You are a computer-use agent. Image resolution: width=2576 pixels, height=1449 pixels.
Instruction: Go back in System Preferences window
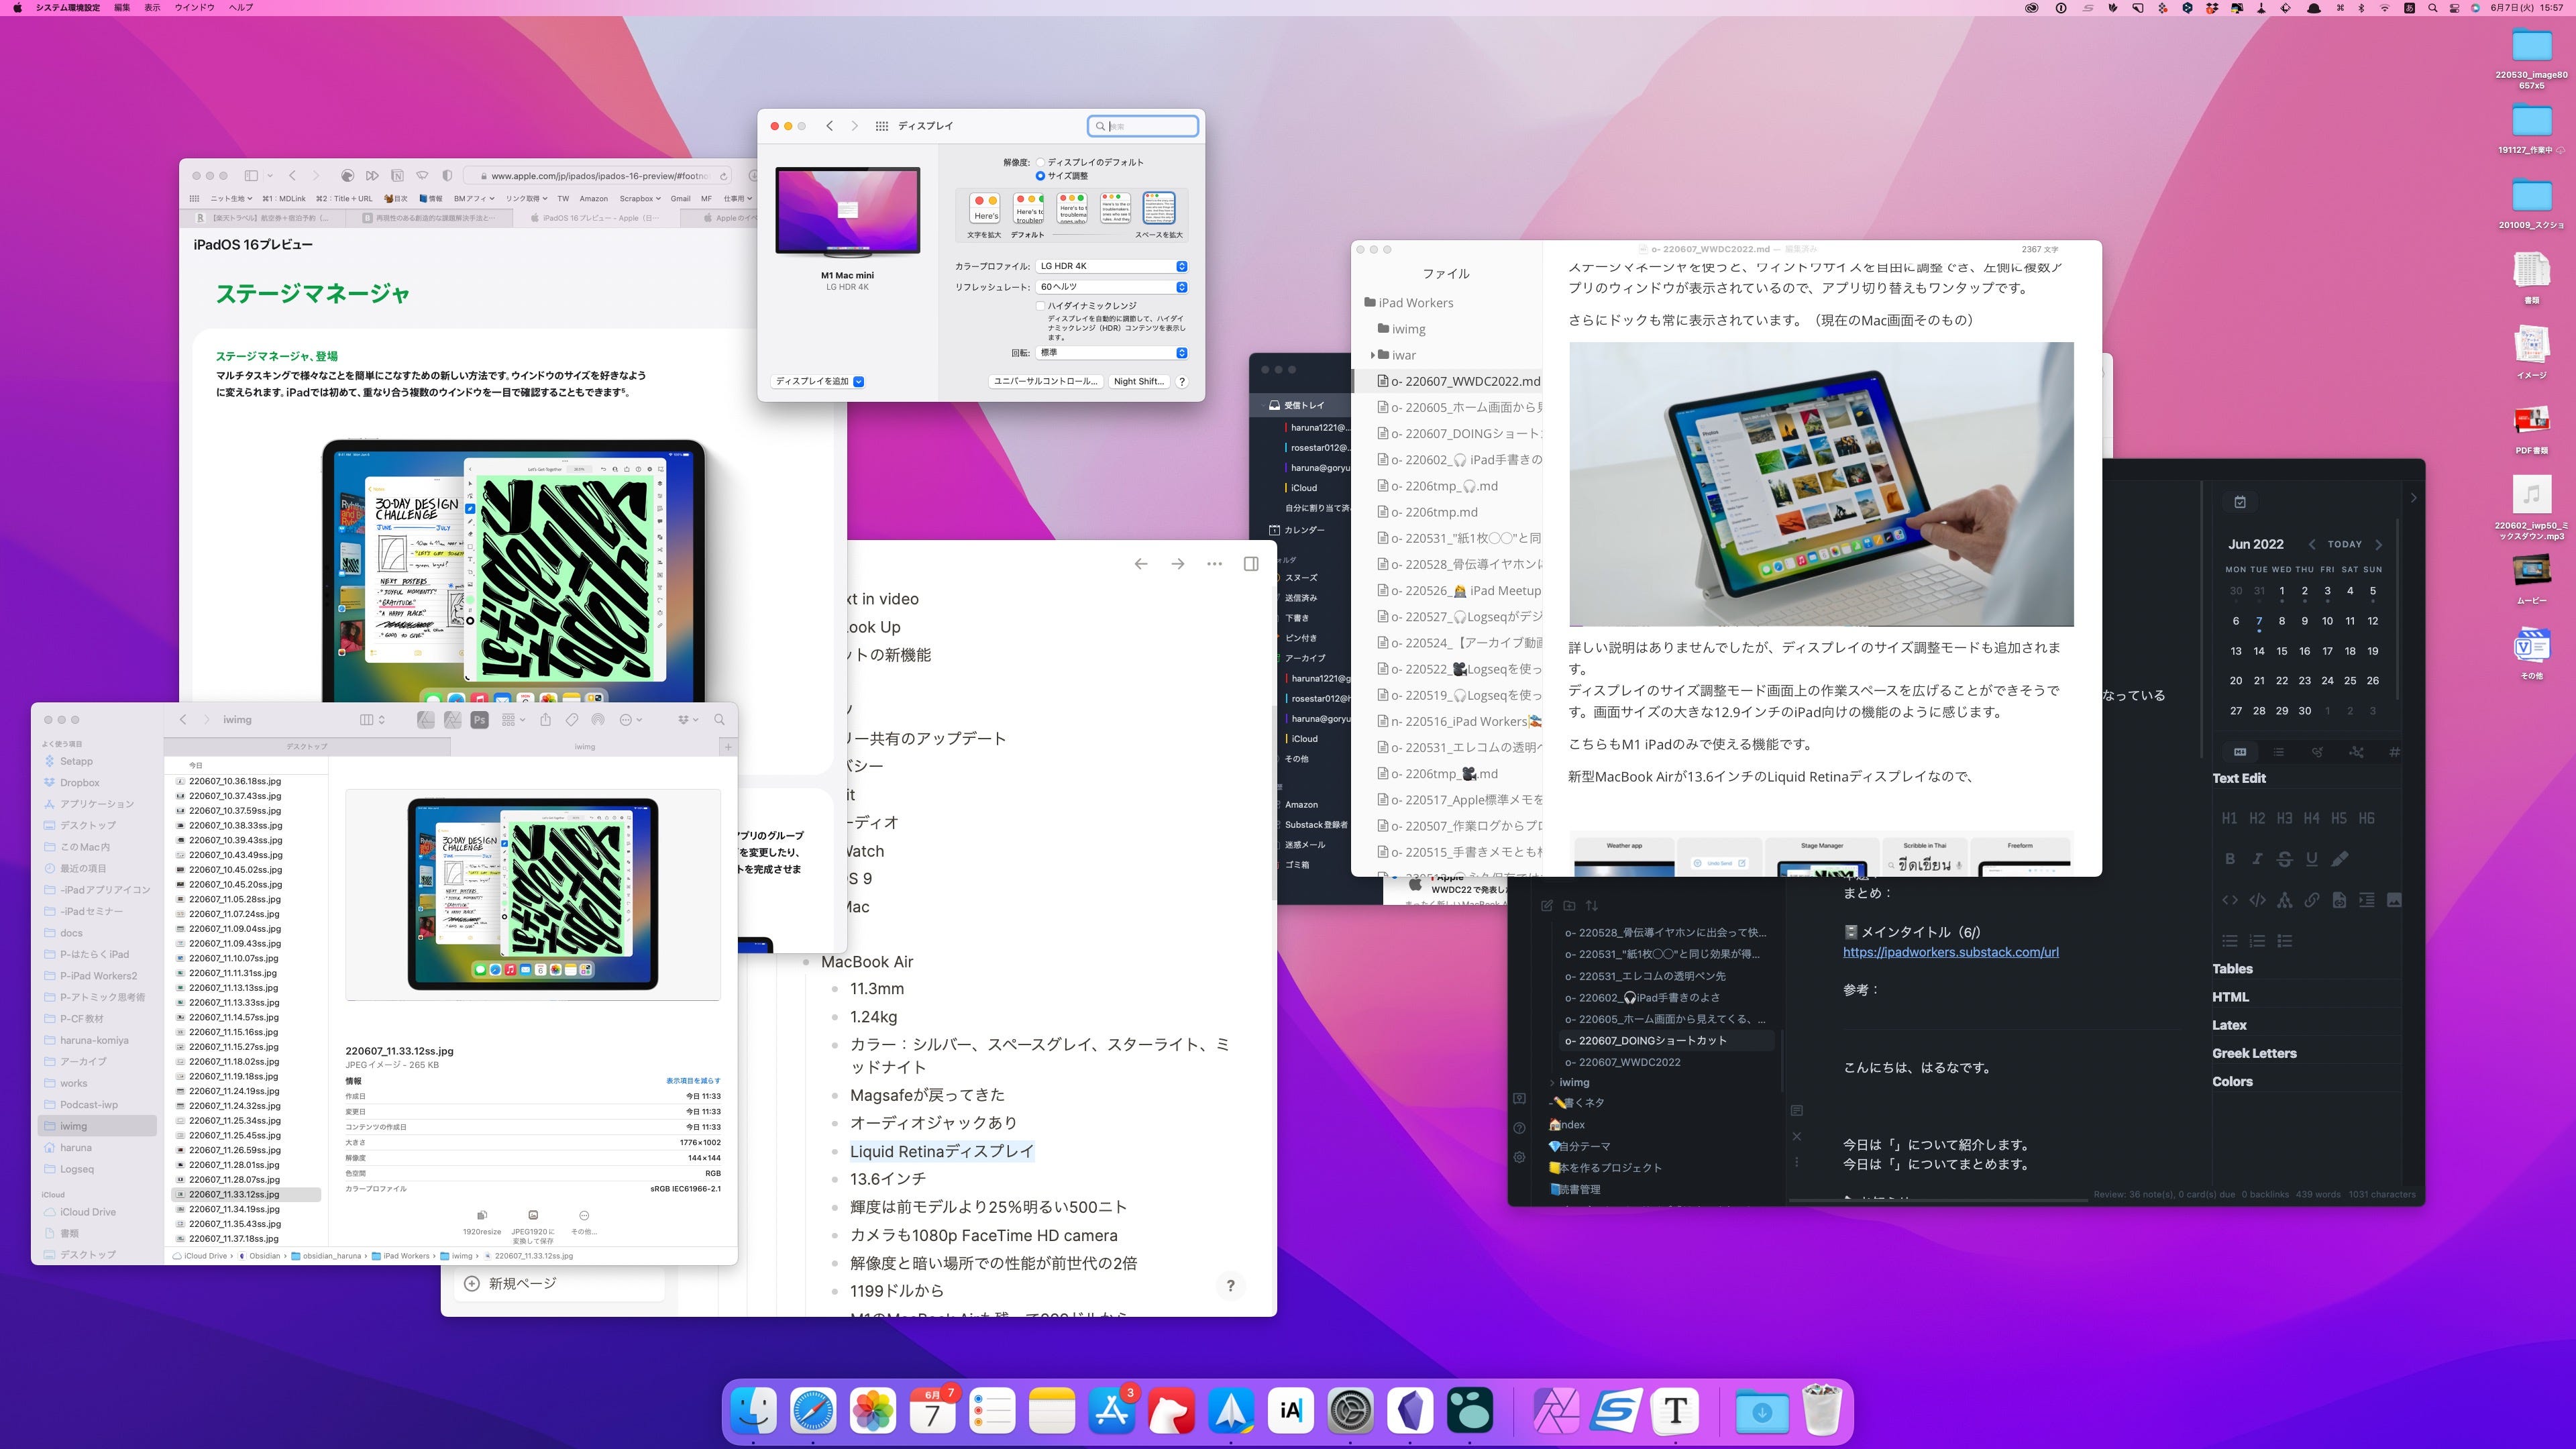(x=829, y=126)
